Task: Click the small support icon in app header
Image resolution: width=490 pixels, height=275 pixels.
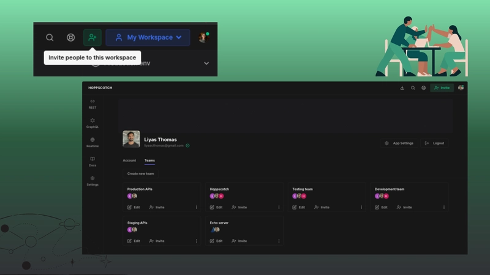Action: coord(423,88)
